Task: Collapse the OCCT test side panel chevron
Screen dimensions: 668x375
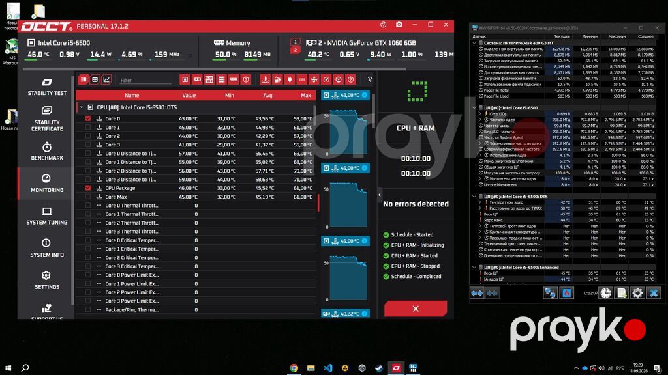Action: click(380, 195)
